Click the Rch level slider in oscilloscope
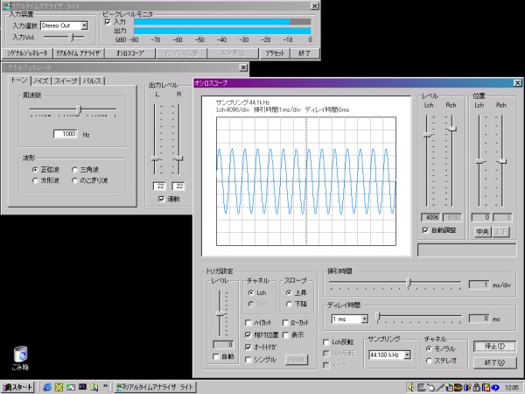 [451, 129]
